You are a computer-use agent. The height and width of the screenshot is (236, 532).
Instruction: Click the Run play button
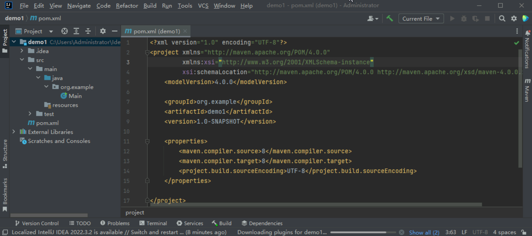click(x=452, y=19)
